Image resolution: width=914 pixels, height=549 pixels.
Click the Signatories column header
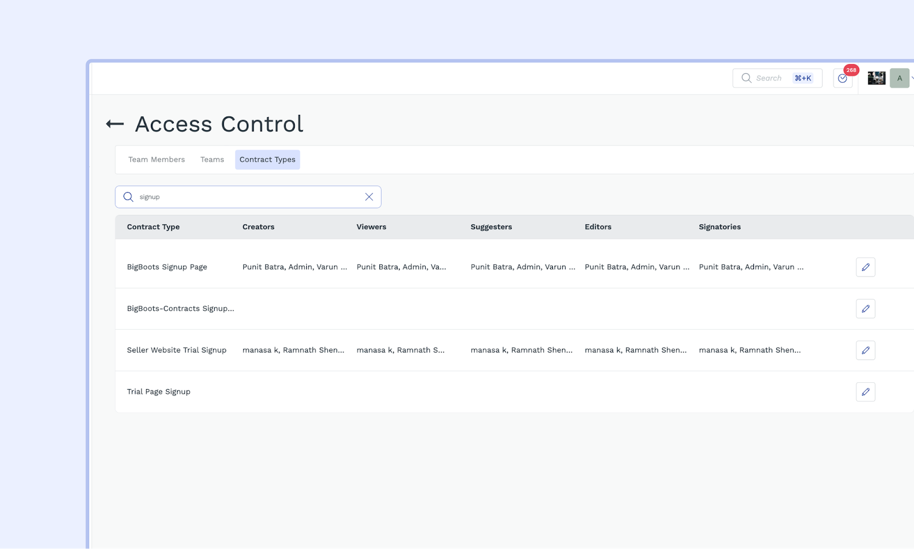pos(720,227)
